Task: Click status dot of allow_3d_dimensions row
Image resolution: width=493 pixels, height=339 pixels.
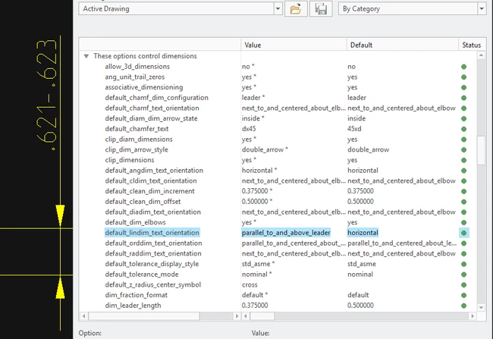Action: 463,67
